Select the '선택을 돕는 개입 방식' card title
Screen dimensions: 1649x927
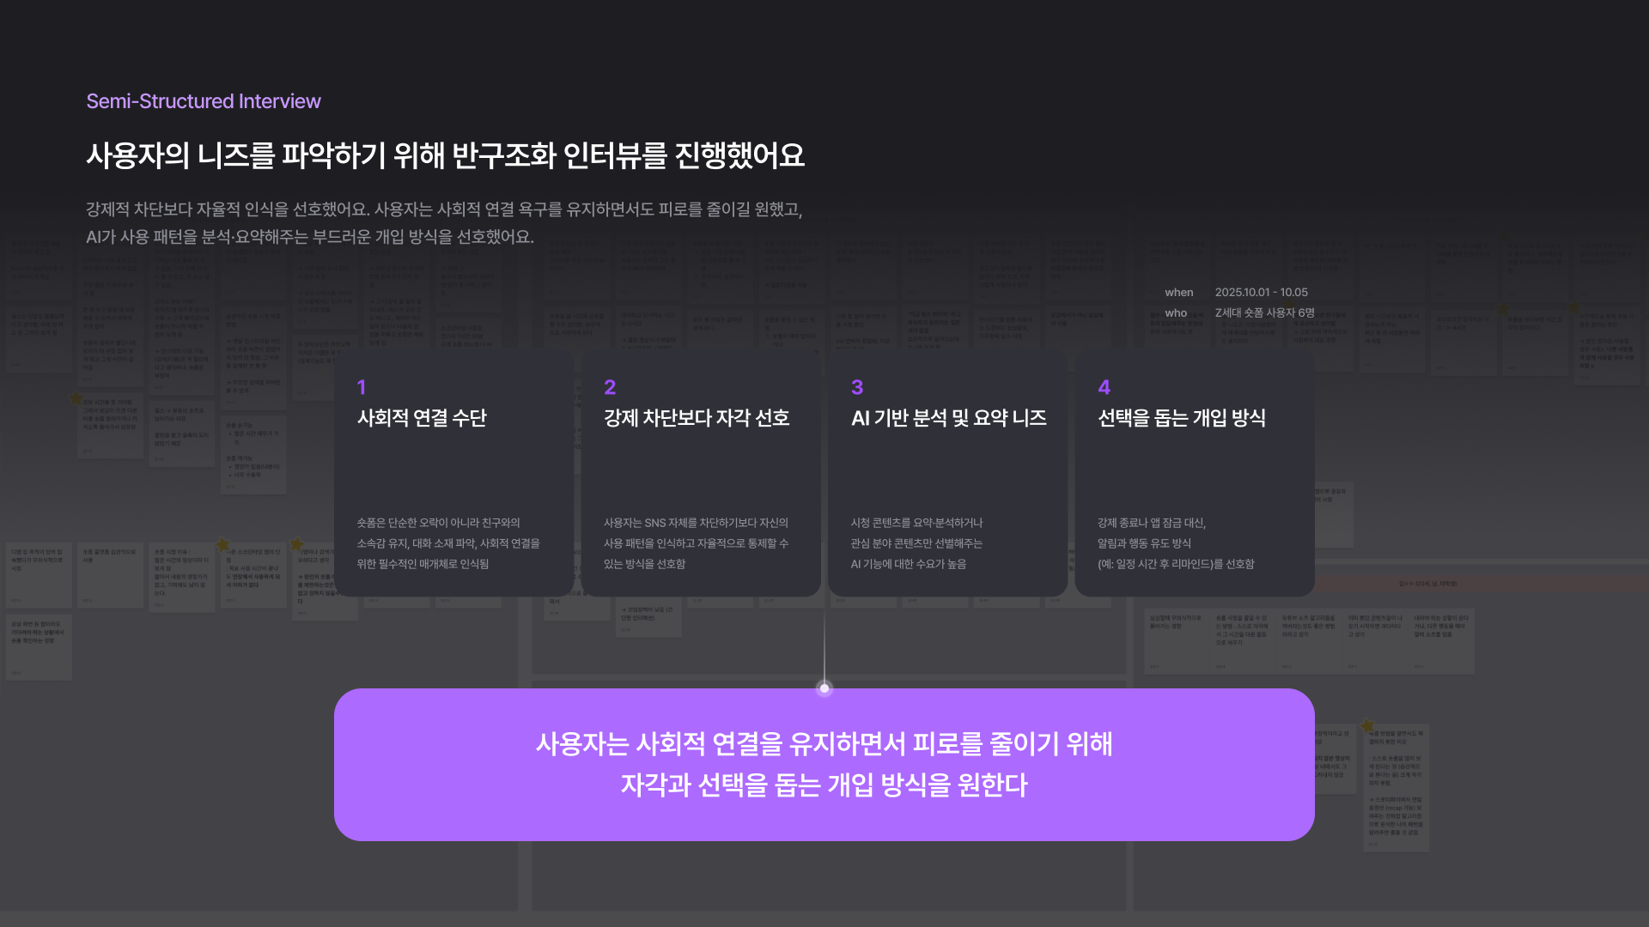pyautogui.click(x=1182, y=418)
